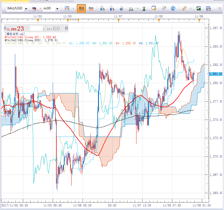This screenshot has height=210, width=224.
Task: Expand the ruler tool dropdown arrow
Action: [x=191, y=9]
